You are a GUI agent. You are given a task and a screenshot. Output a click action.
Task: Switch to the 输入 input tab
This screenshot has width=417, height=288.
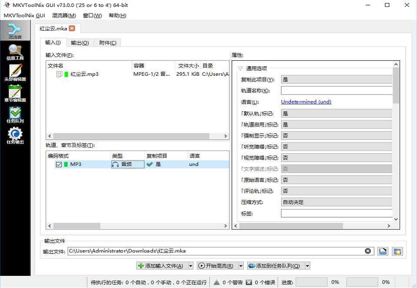point(53,42)
